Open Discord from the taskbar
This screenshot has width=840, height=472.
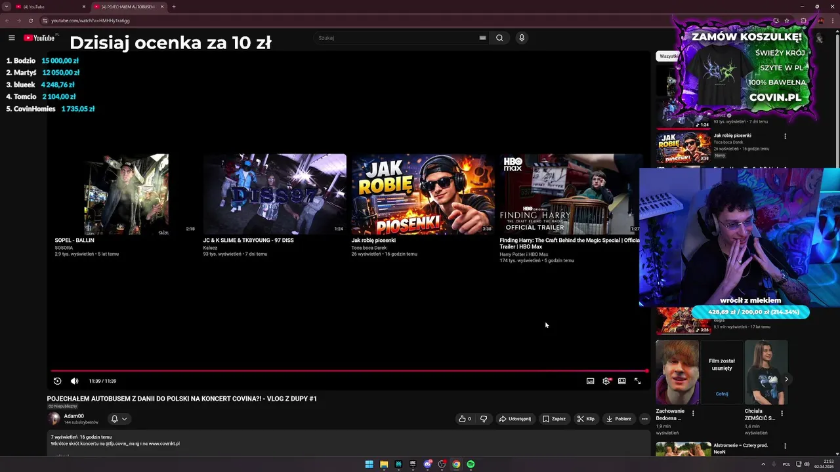tap(427, 464)
